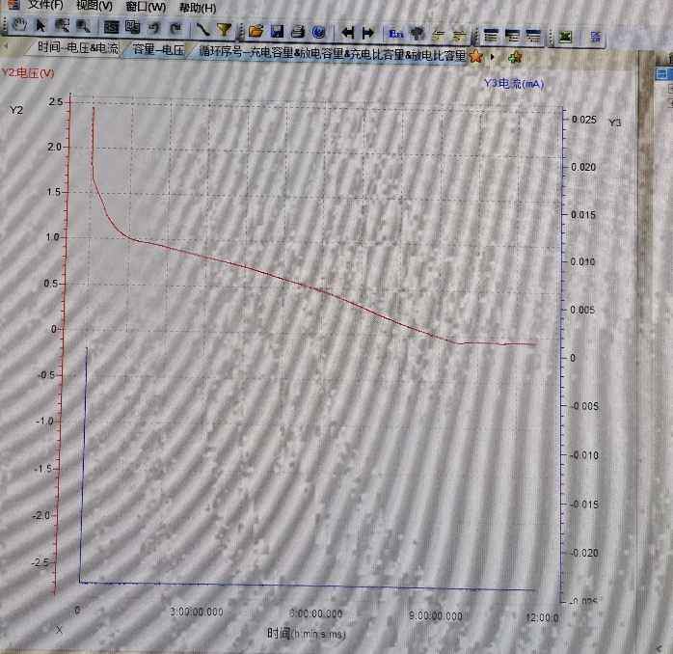Click the blue round refresh icon
Viewport: 673px width, 654px height.
point(319,32)
